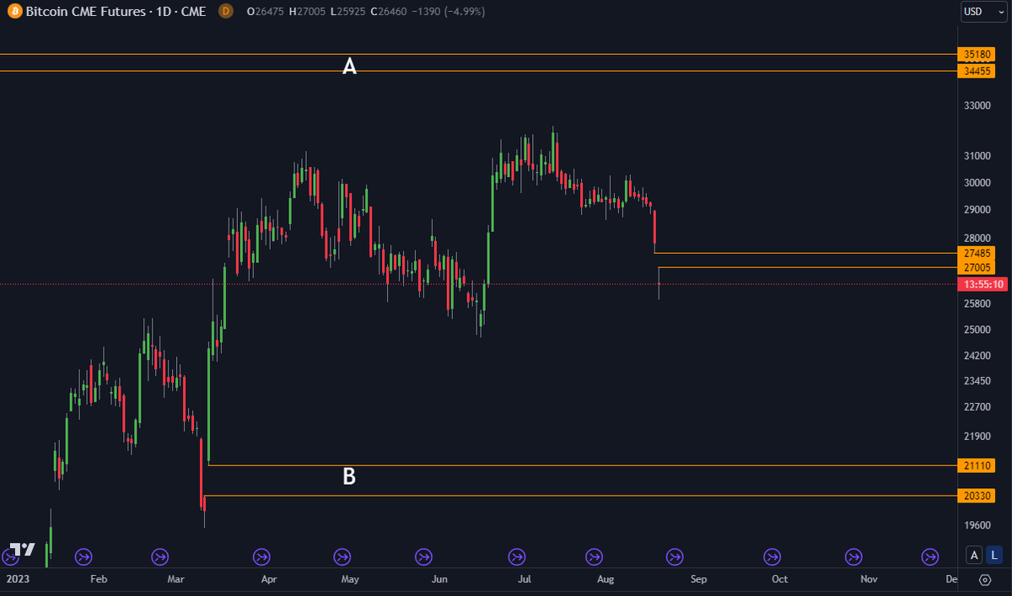1012x596 pixels.
Task: Click the red 13:55:10 countdown label
Action: click(982, 284)
